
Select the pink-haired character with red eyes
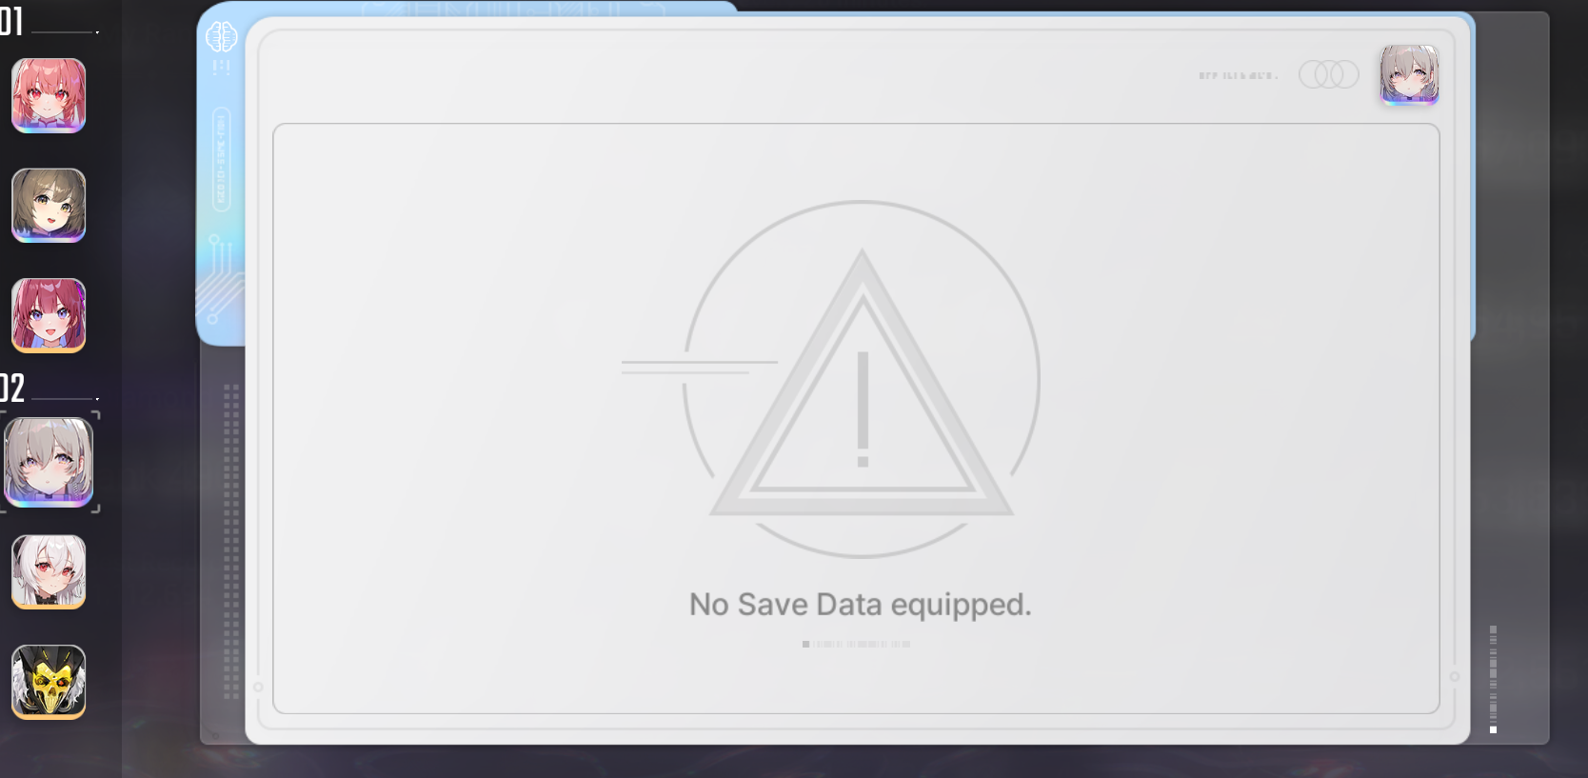[x=49, y=95]
